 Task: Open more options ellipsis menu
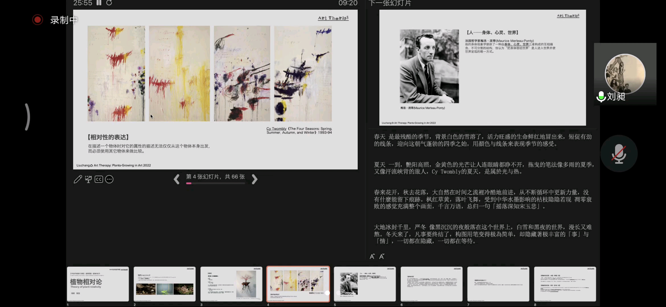[x=109, y=179]
